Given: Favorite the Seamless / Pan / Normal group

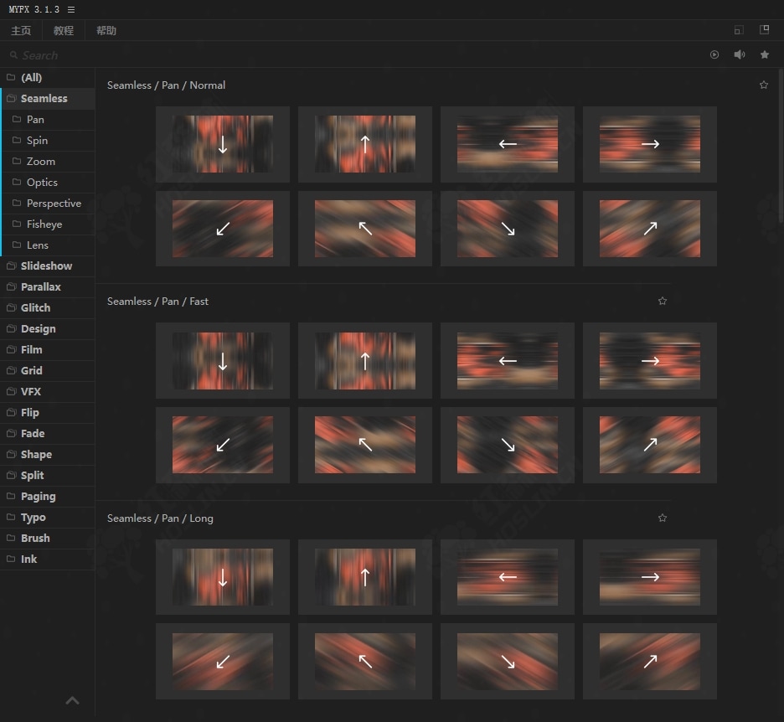Looking at the screenshot, I should (x=763, y=85).
